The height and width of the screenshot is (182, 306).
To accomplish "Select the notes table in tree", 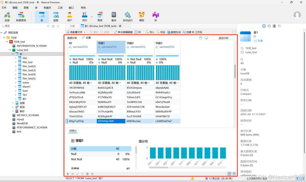I will (26, 83).
